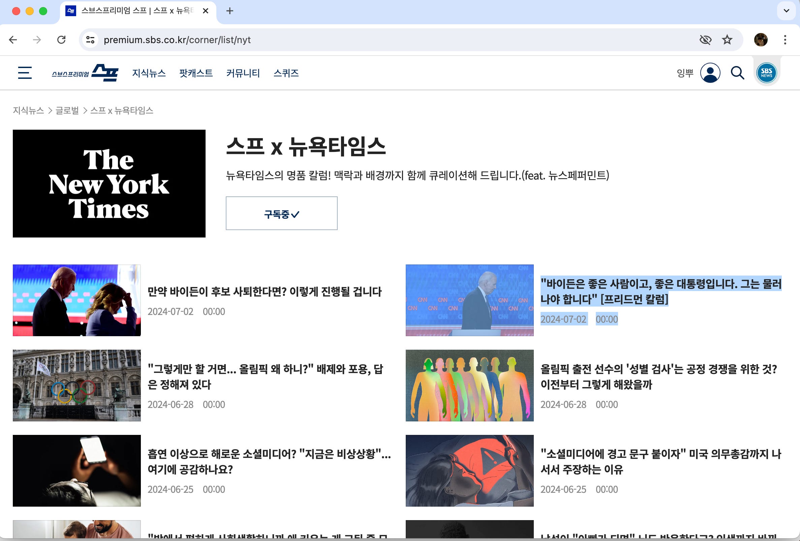This screenshot has width=800, height=541.
Task: Reload the page with refresh icon
Action: tap(61, 40)
